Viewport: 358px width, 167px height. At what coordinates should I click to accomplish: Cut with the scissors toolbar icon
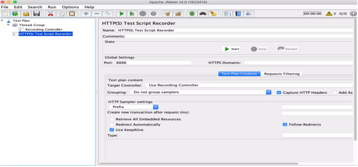point(50,14)
